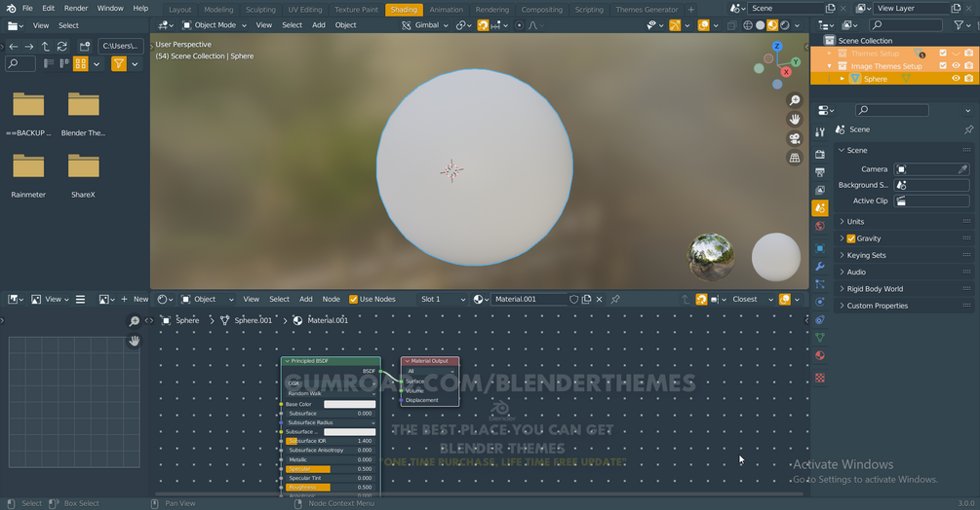
Task: Select rendered viewport shading mode
Action: click(785, 25)
